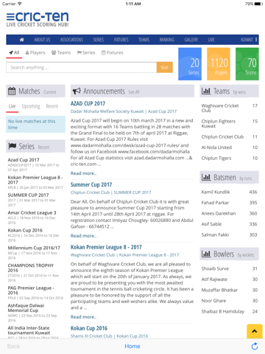Switch to the Recent matches tab
This screenshot has width=265, height=354.
pos(52,106)
